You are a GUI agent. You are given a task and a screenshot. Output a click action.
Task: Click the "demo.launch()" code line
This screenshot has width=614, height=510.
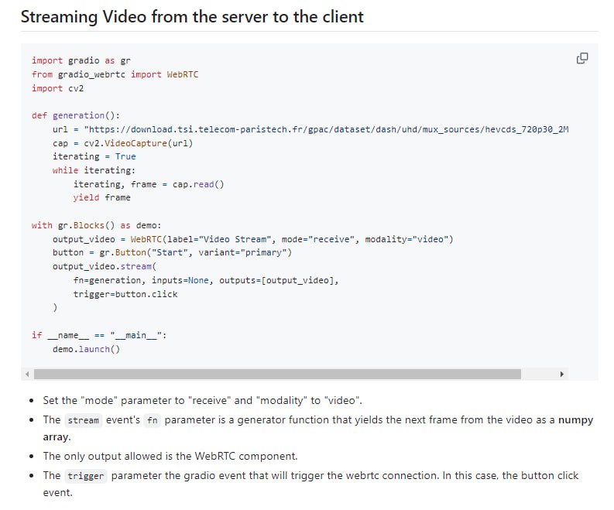[x=87, y=349]
